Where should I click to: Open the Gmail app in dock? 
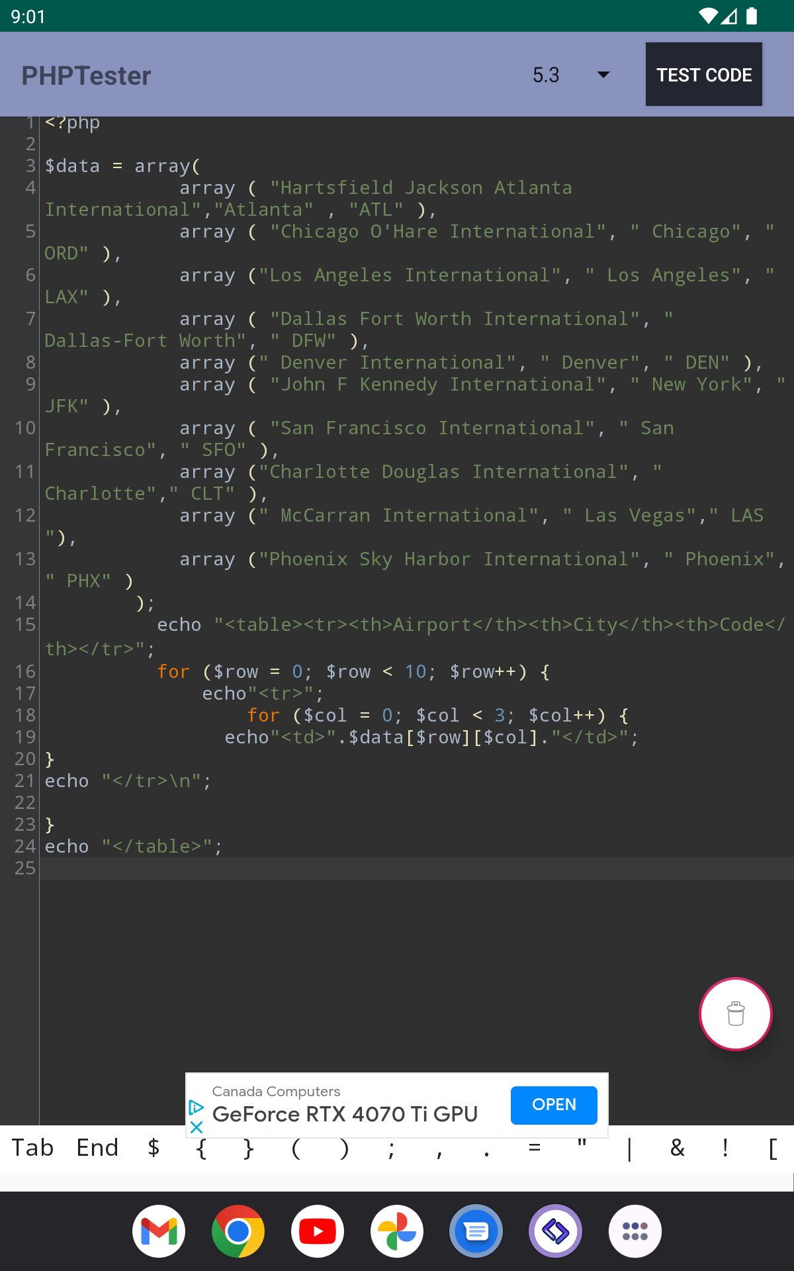coord(159,1231)
